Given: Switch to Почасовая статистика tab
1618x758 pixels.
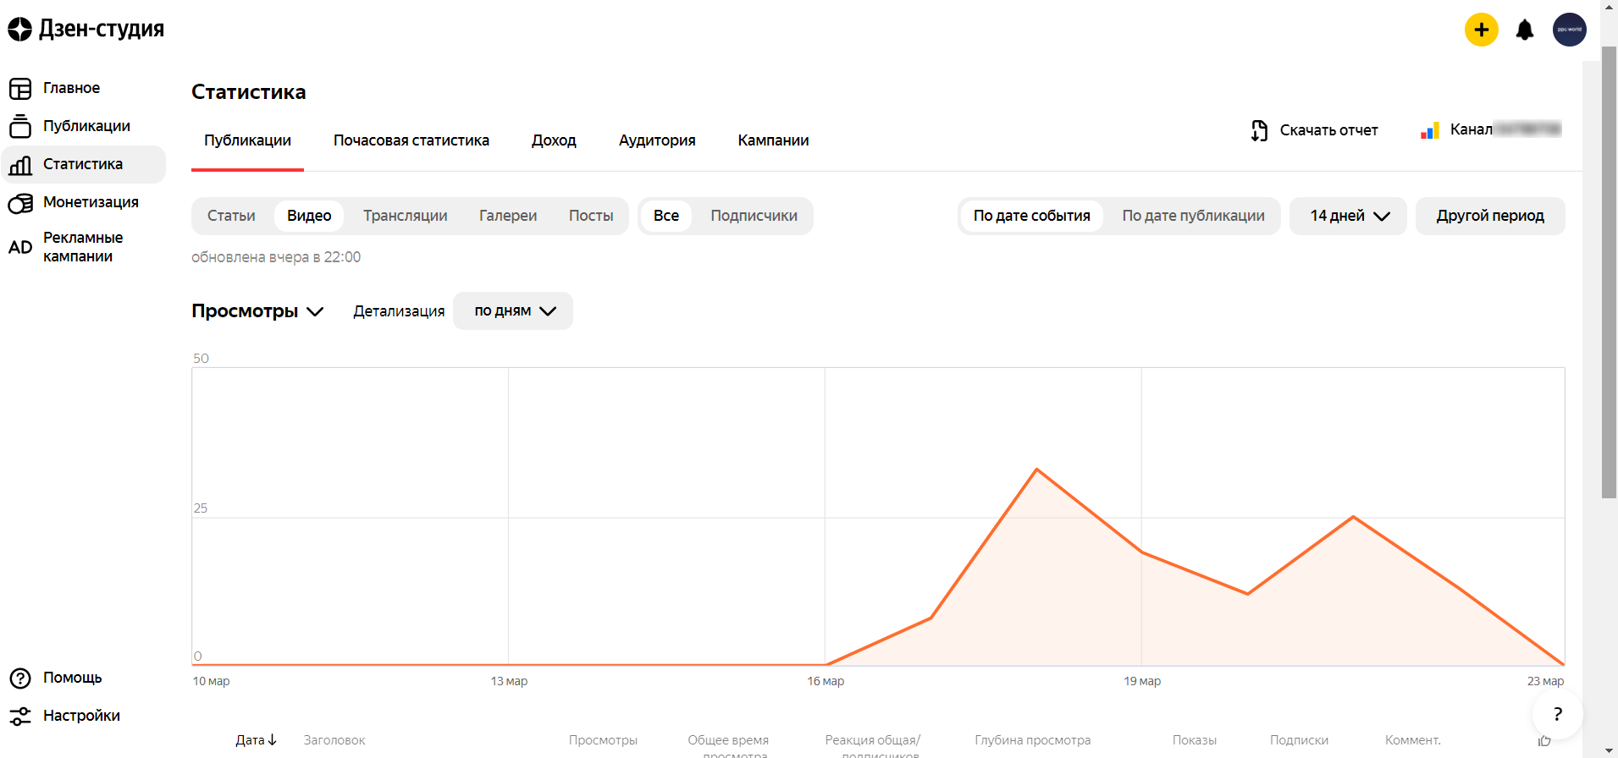Looking at the screenshot, I should [x=411, y=140].
